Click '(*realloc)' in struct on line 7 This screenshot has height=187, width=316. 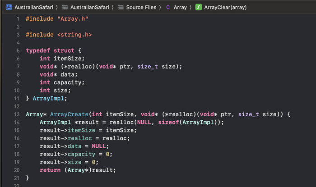point(78,66)
